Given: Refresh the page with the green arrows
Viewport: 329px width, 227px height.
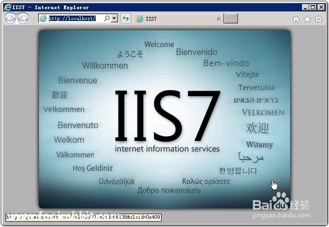Looking at the screenshot, I should point(126,18).
